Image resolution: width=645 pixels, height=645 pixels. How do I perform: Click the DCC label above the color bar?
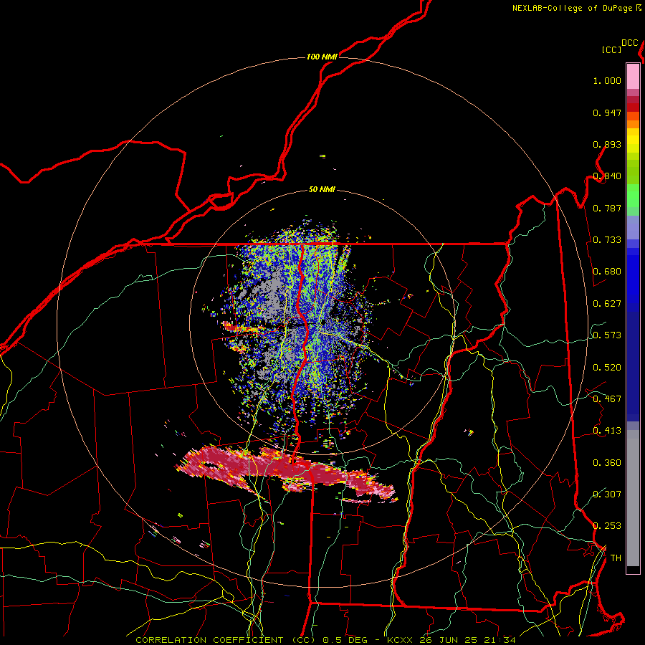[630, 43]
